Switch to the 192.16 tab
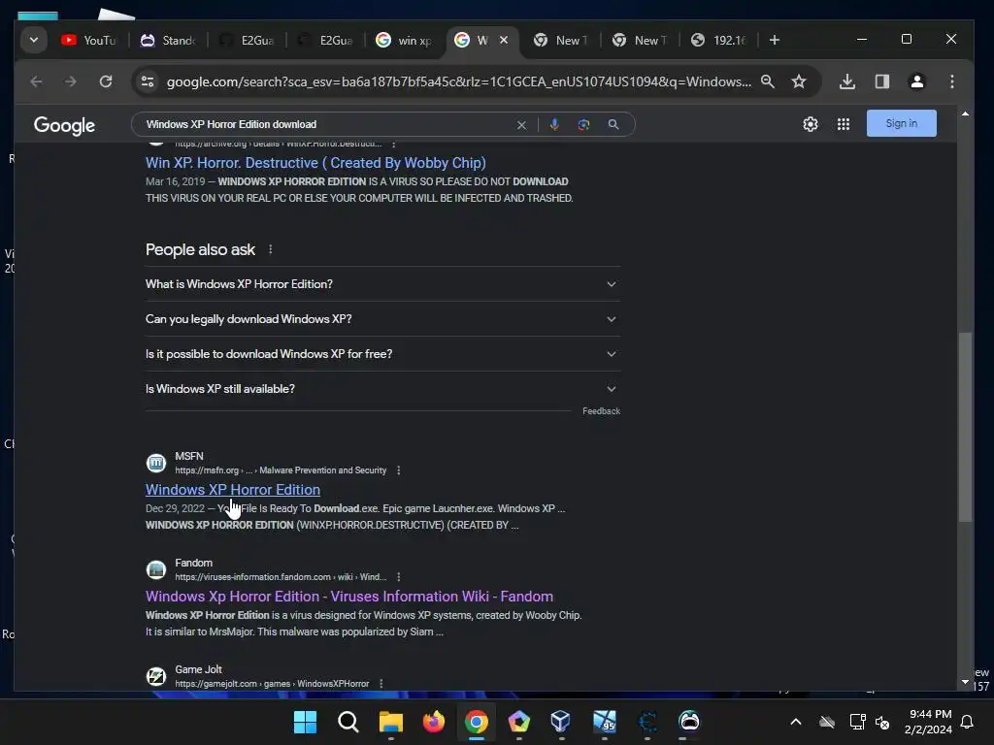The image size is (994, 745). [718, 40]
